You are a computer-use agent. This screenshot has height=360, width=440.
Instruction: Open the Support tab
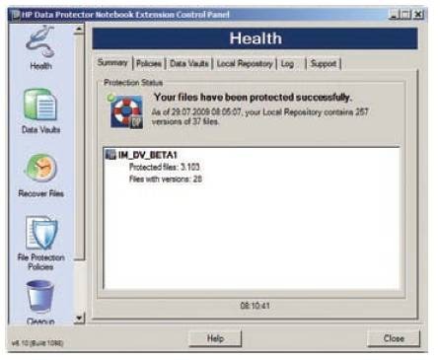(324, 63)
